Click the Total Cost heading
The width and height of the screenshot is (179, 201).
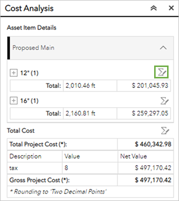21,131
